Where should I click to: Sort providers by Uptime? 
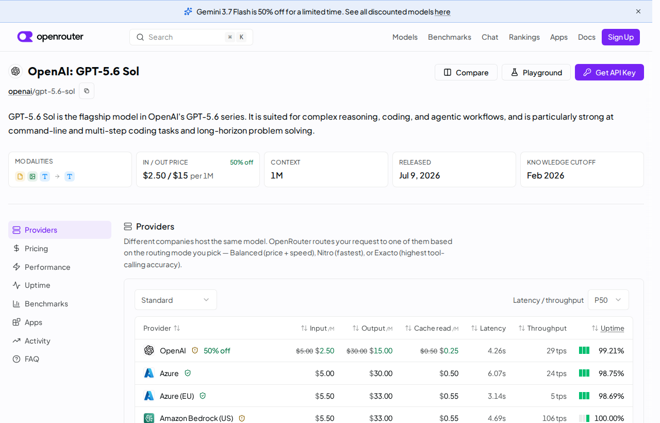(x=608, y=328)
